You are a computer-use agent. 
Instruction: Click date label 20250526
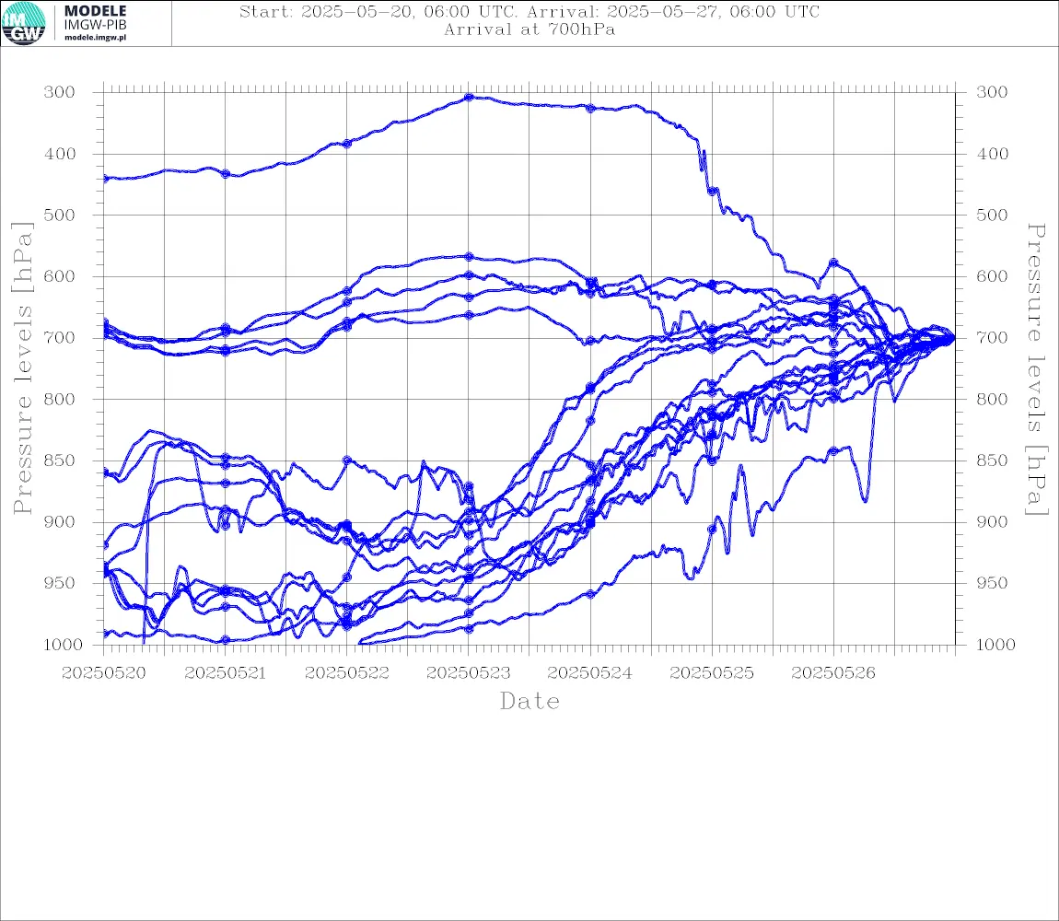pyautogui.click(x=833, y=673)
